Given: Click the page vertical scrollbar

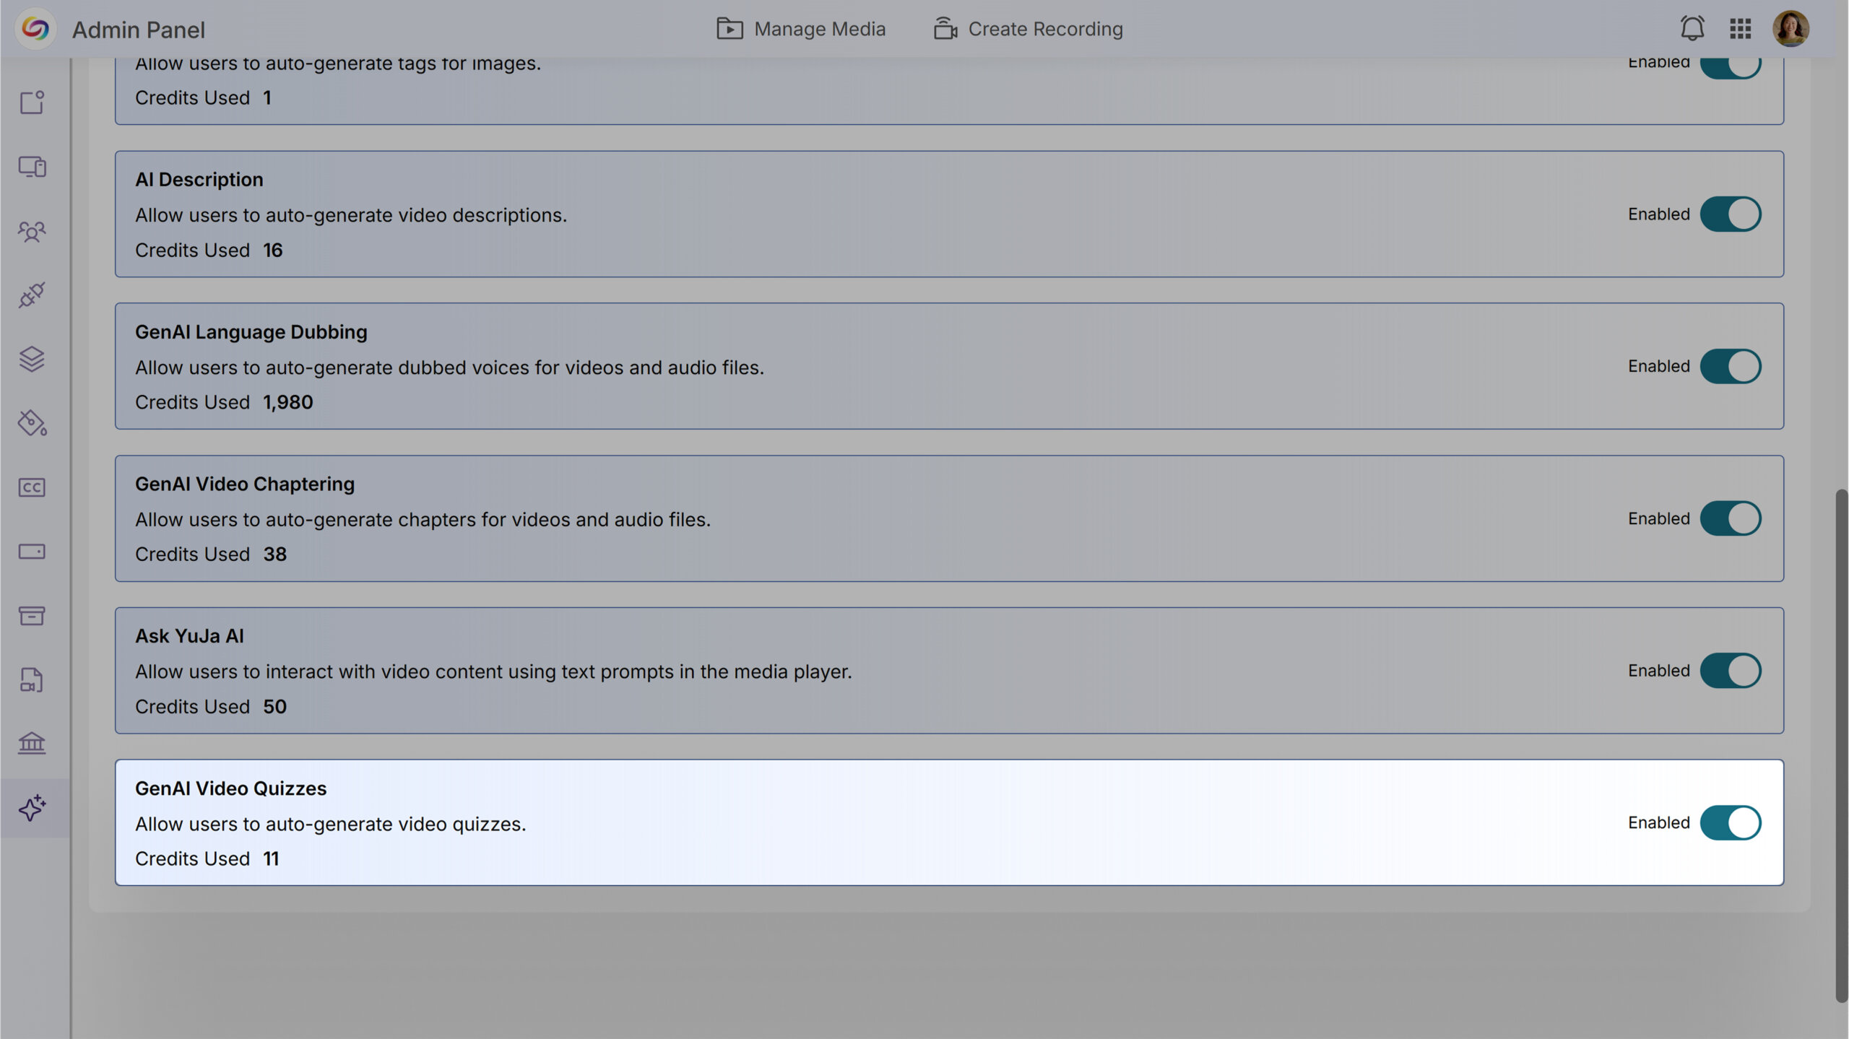Looking at the screenshot, I should click(1841, 746).
